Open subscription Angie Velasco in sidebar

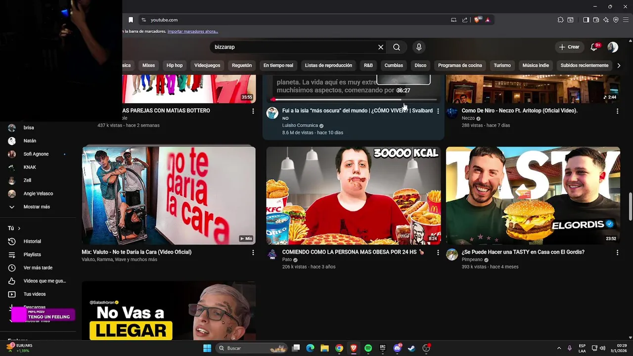coord(38,193)
